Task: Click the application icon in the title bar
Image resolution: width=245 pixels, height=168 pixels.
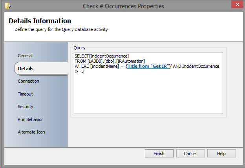Action: click(8, 6)
